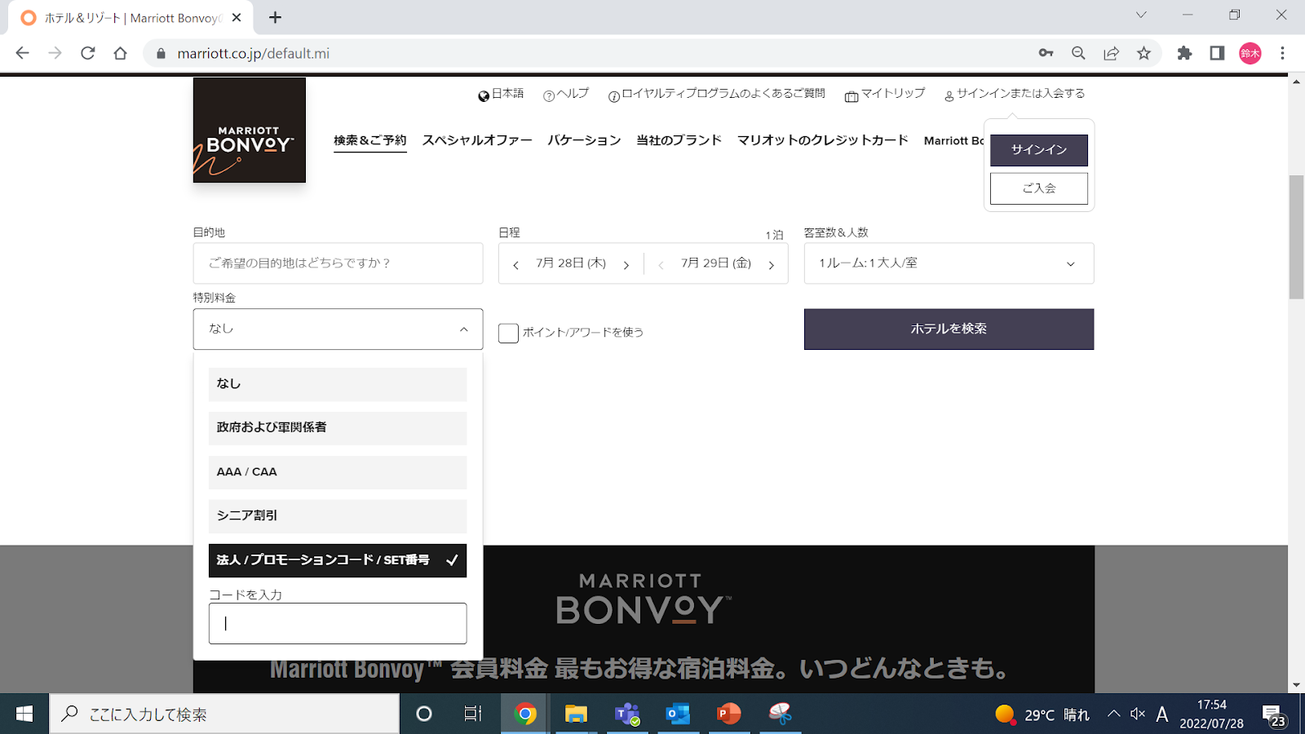Click the browser forward arrow

click(x=55, y=53)
